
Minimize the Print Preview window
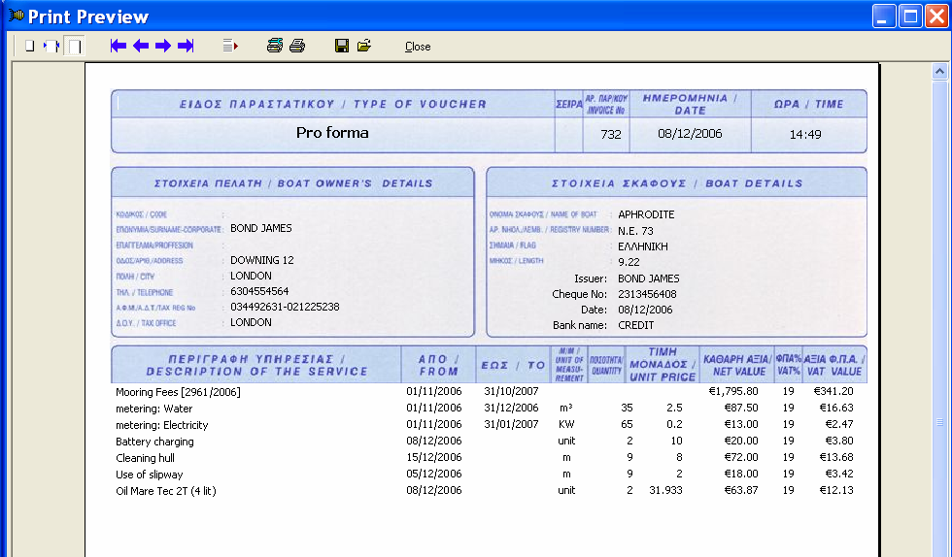884,16
